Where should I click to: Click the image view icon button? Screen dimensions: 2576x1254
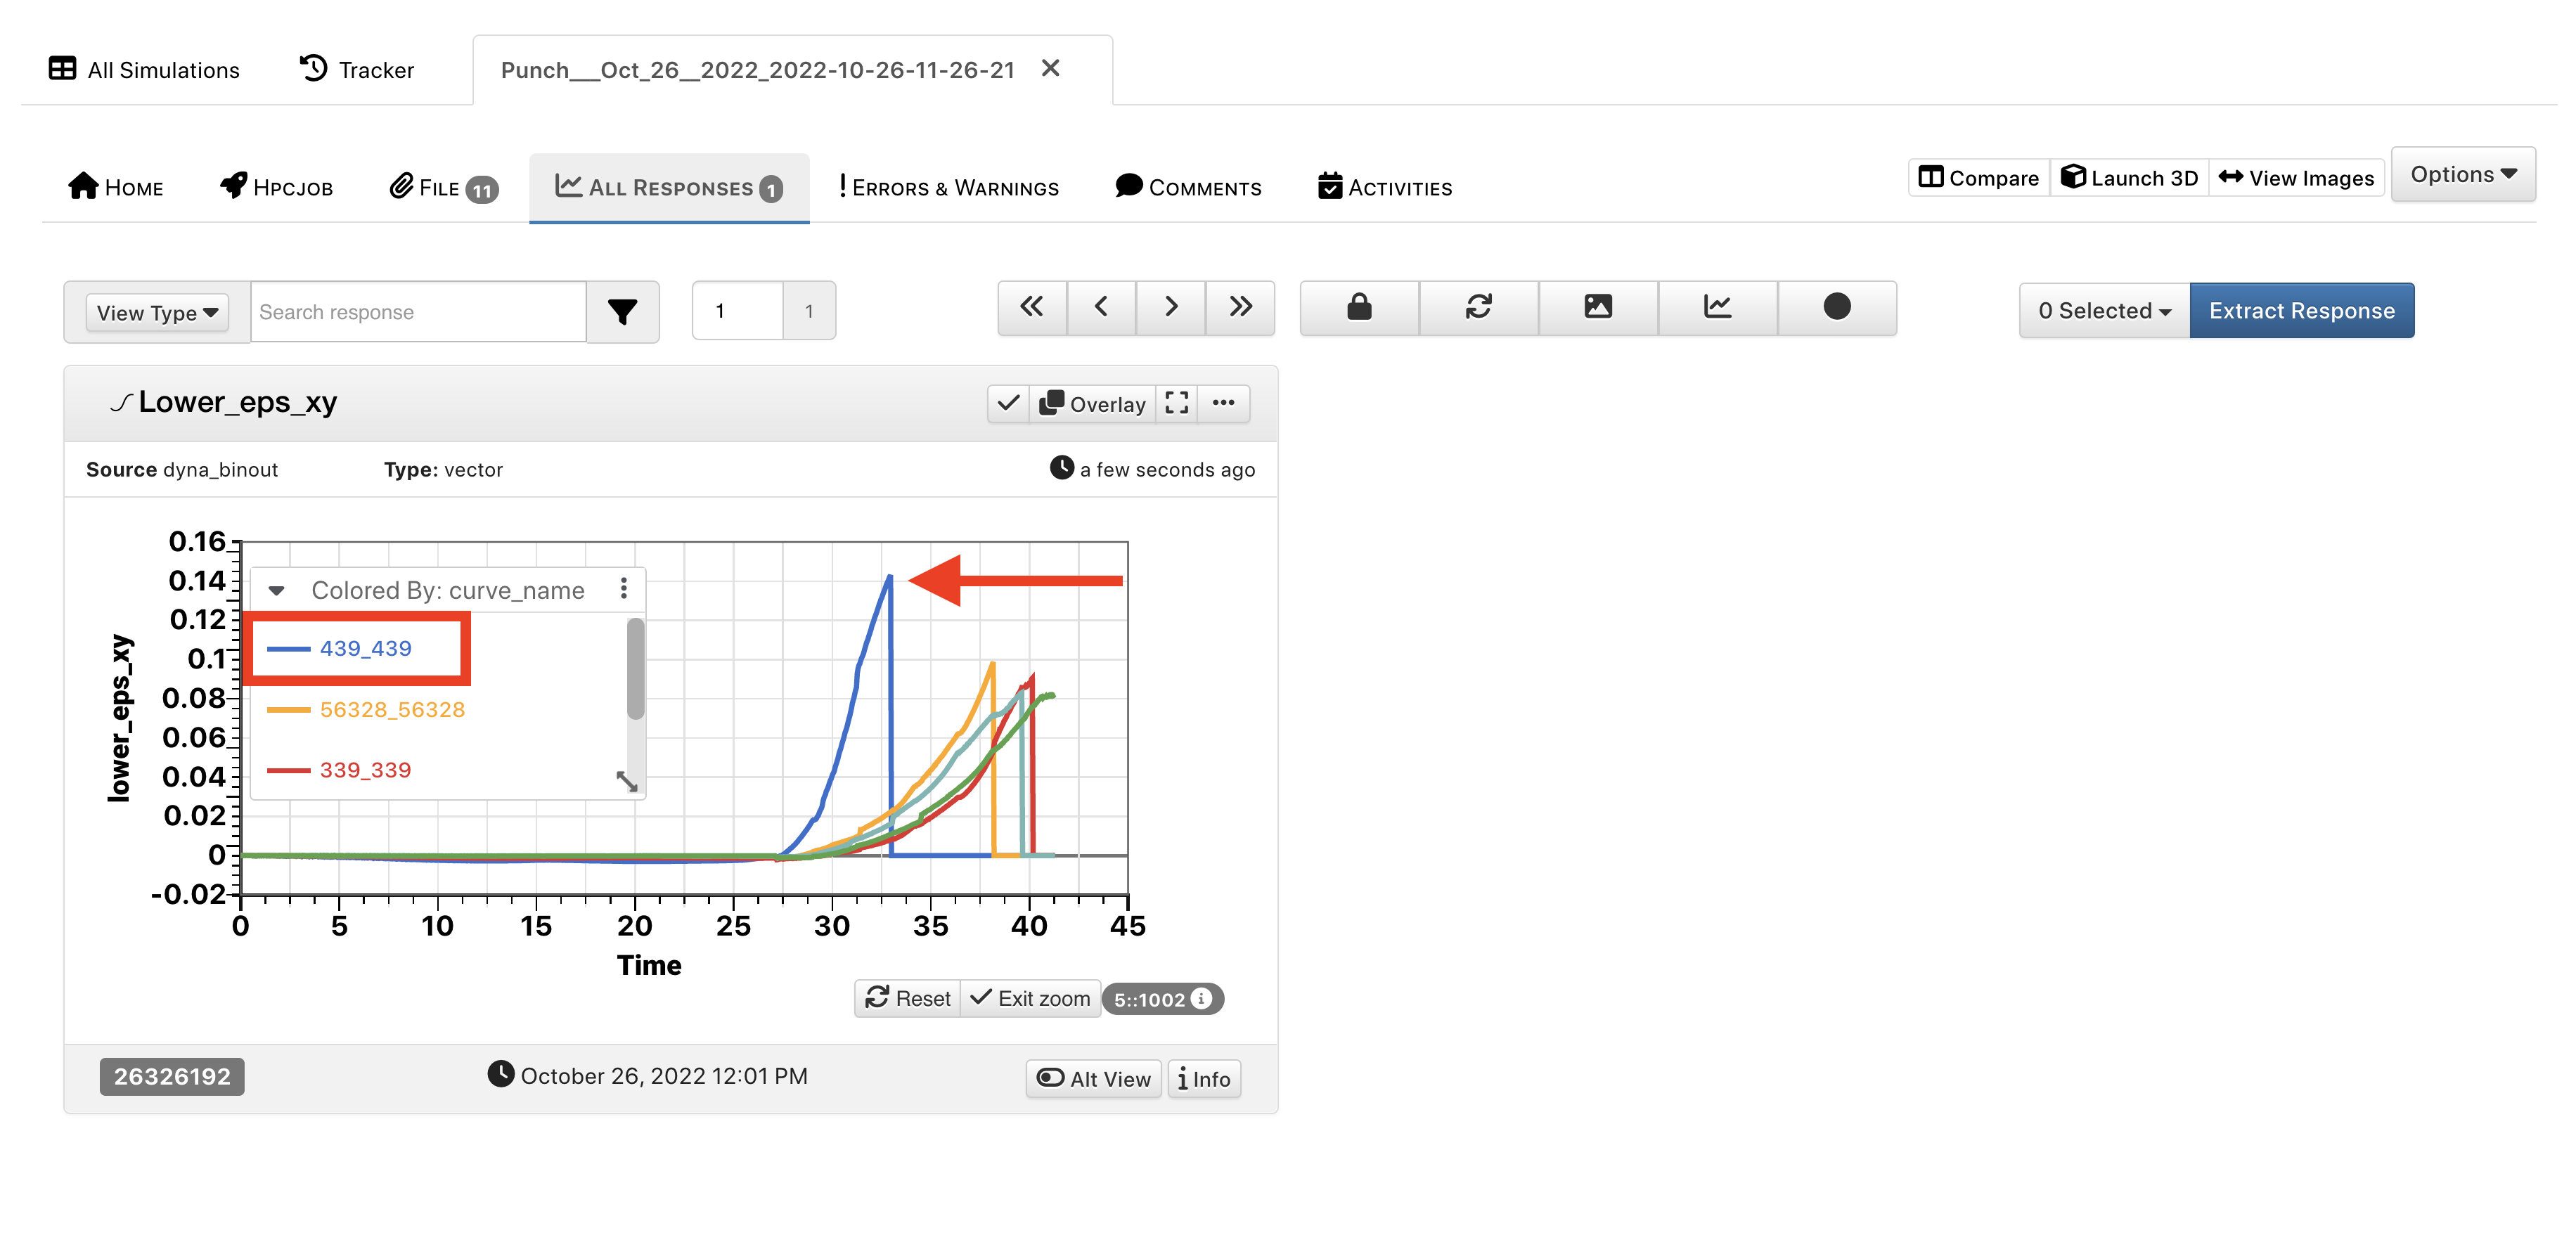1597,307
